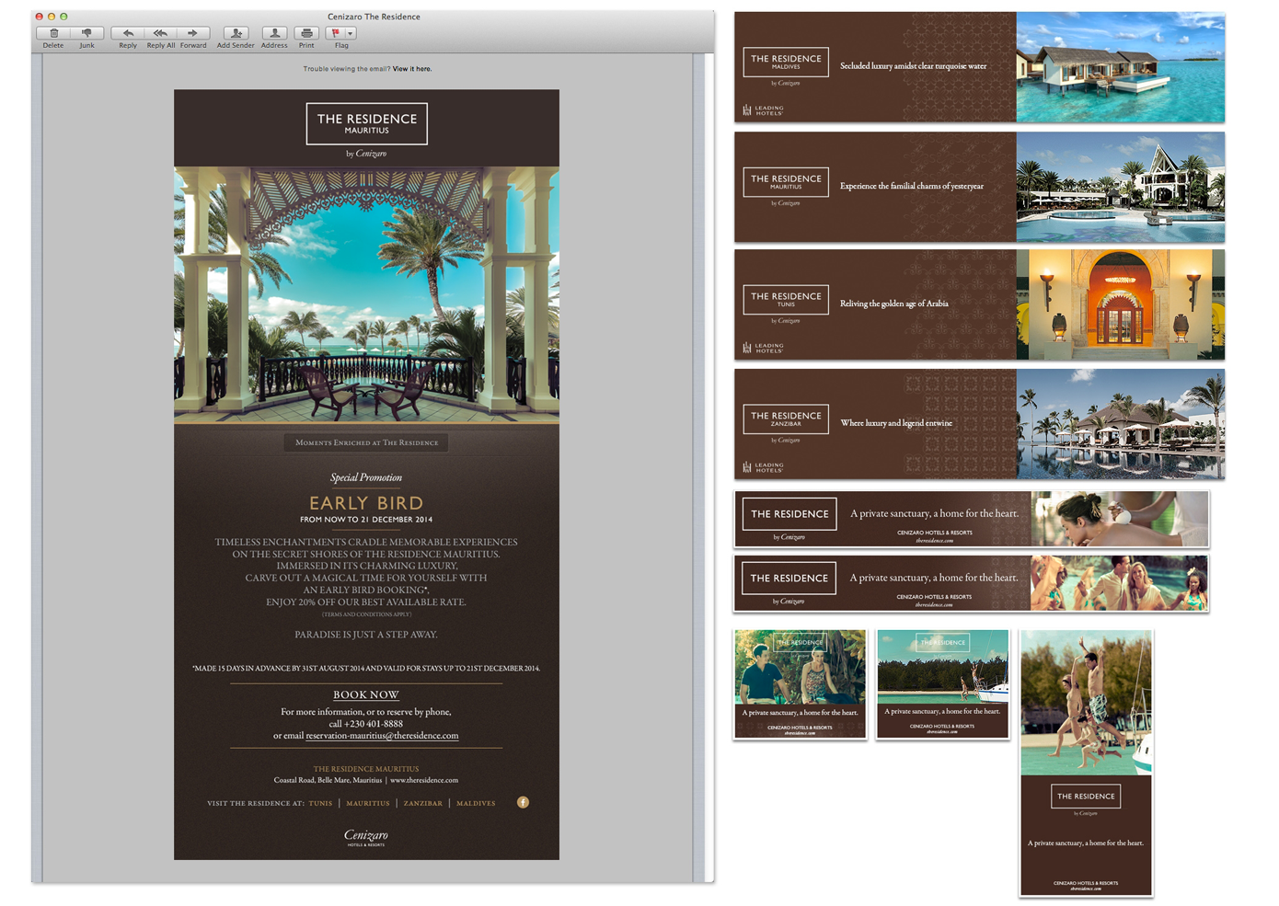Open the Mauritius 'familial charms of yesteryear' banner

tap(979, 187)
